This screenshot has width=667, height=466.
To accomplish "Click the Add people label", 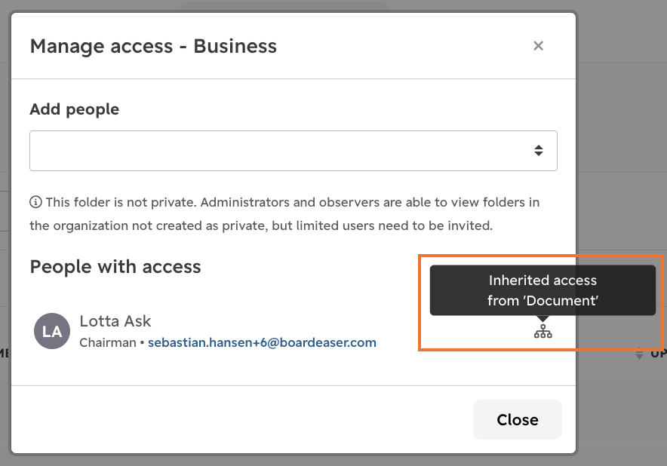I will (75, 109).
